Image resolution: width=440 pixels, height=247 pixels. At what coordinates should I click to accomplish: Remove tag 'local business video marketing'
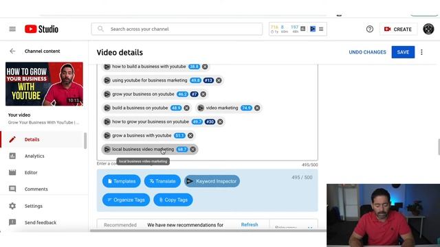pos(192,150)
